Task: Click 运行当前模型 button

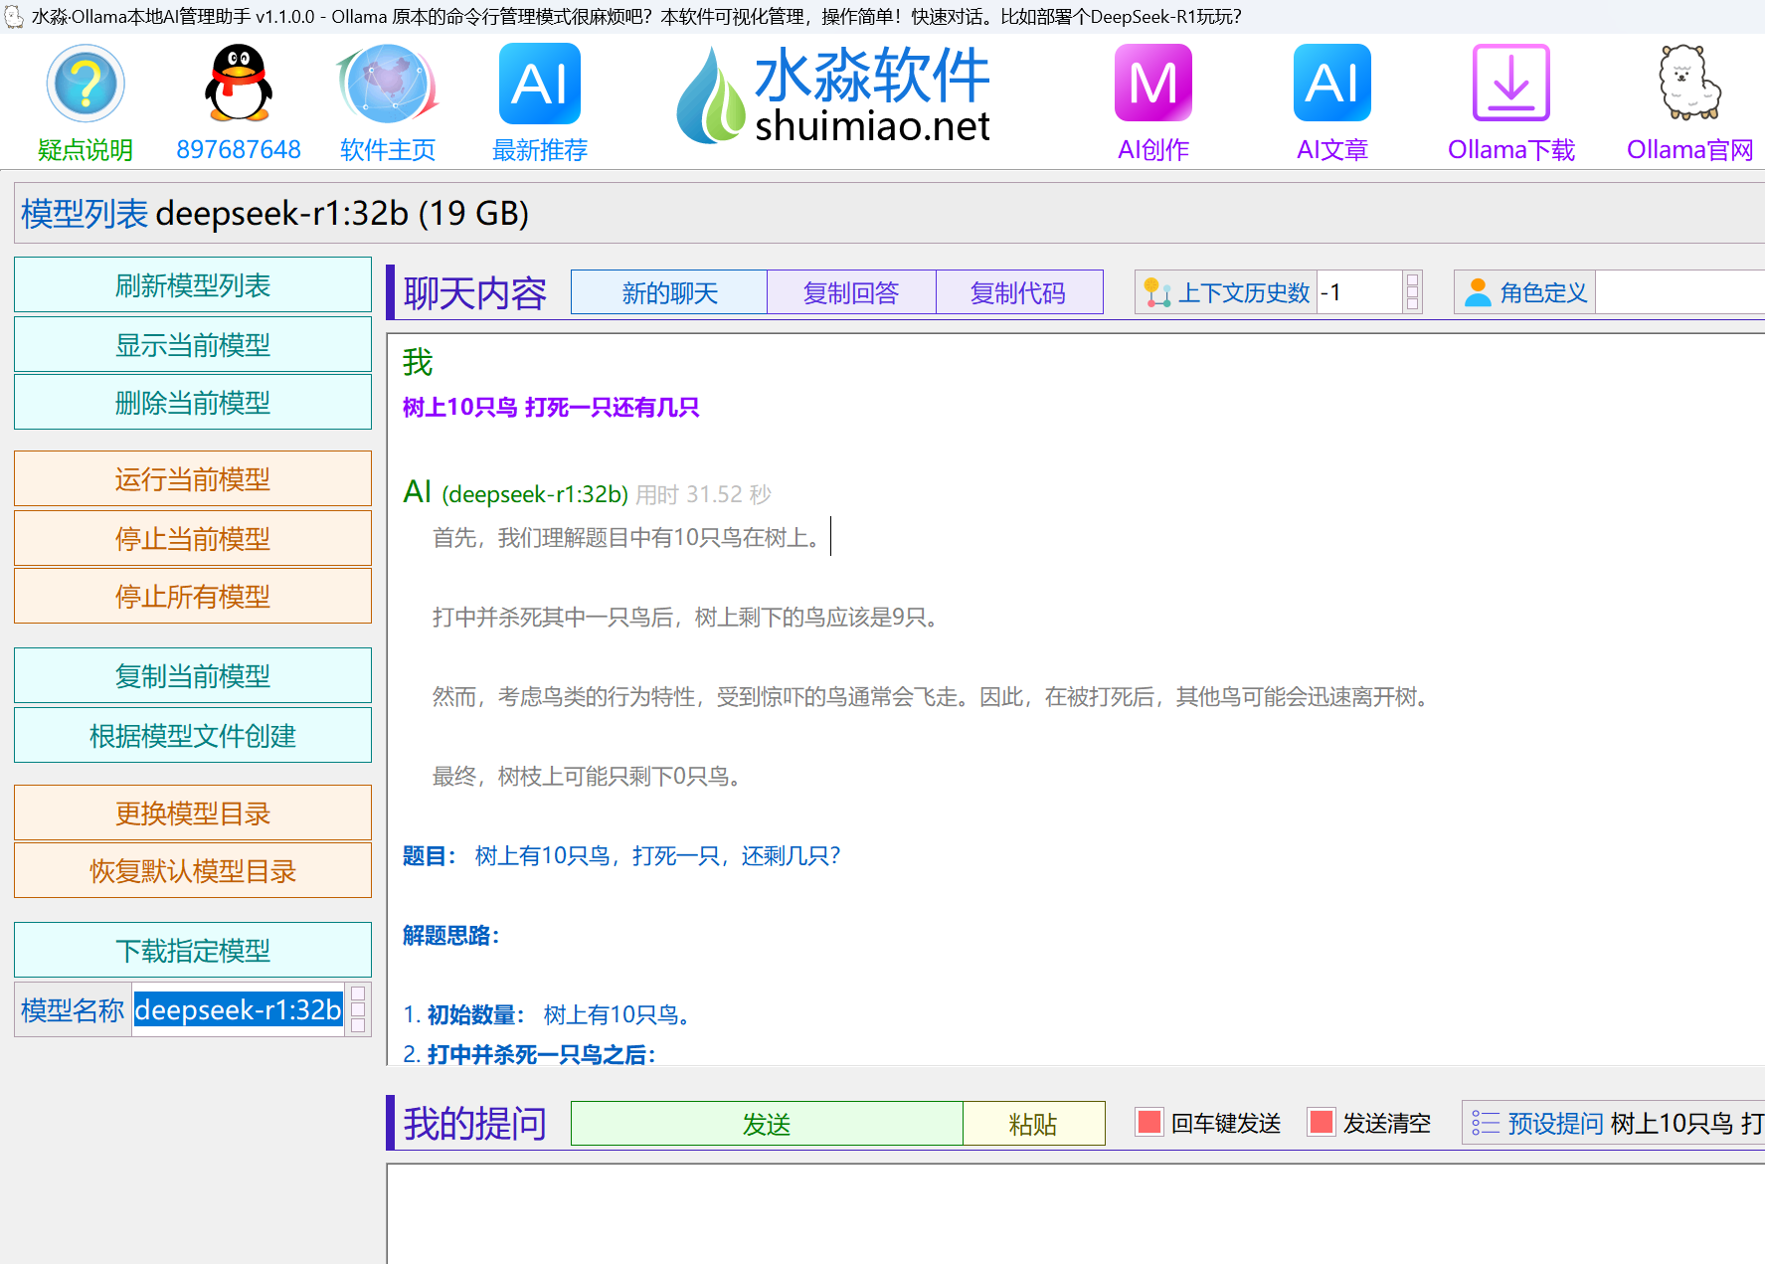Action: pos(193,479)
